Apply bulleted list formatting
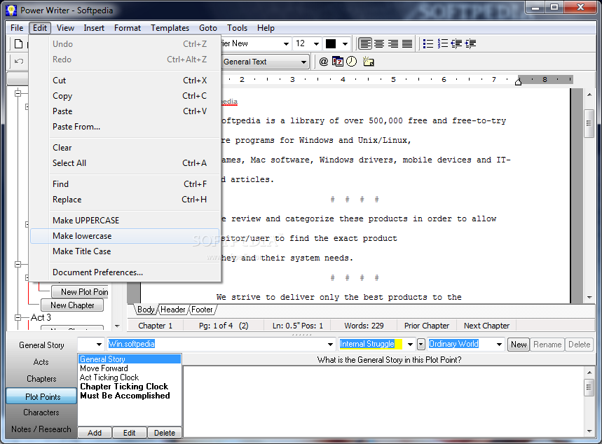This screenshot has height=444, width=602. 428,43
